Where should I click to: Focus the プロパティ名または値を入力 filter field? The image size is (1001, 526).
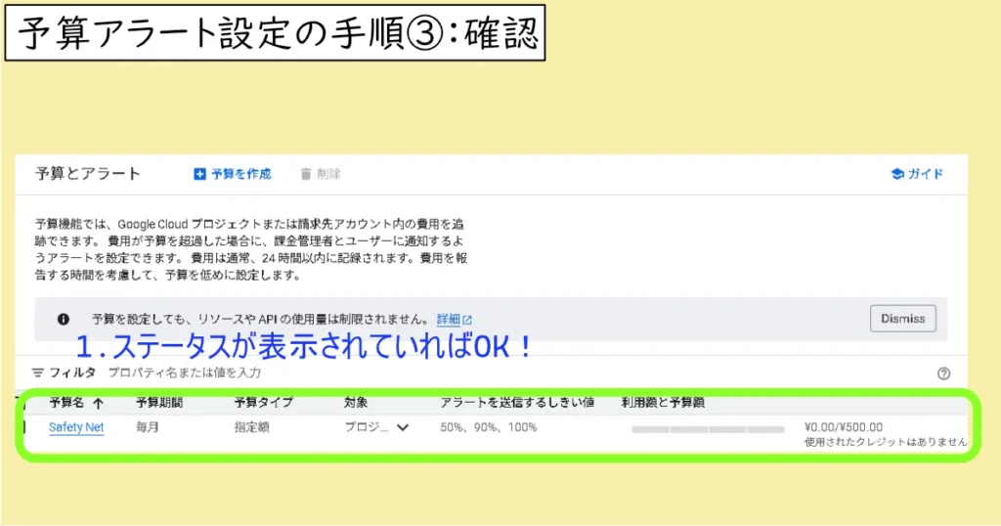[x=185, y=373]
